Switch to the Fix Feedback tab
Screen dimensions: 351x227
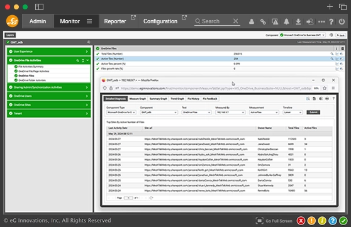tap(210, 99)
